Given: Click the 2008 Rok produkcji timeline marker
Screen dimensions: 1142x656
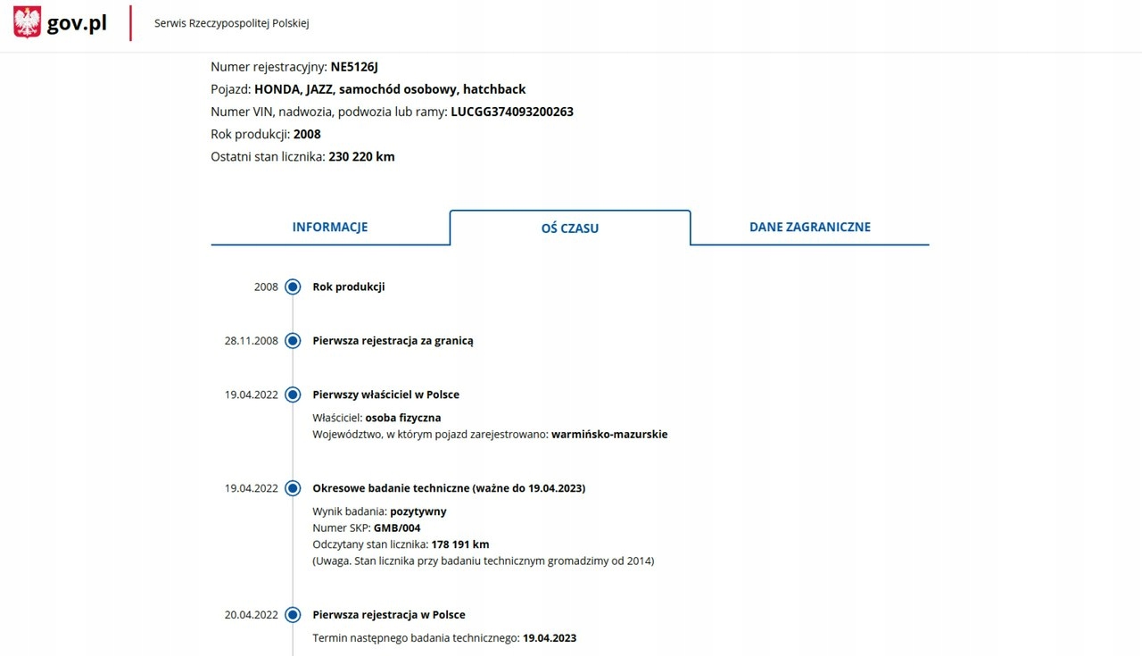Looking at the screenshot, I should [x=293, y=287].
